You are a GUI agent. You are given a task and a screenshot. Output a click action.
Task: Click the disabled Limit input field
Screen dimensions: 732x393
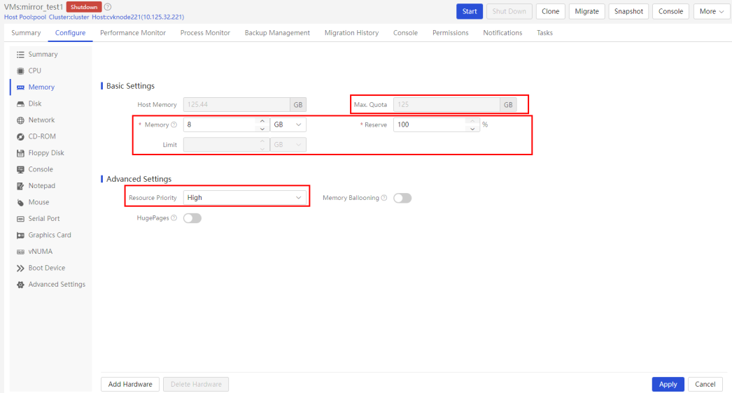pos(220,145)
